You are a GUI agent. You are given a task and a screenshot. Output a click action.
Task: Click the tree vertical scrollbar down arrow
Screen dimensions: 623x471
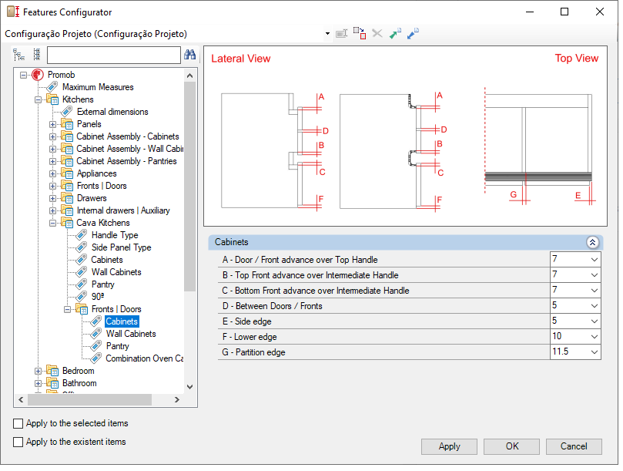point(190,387)
